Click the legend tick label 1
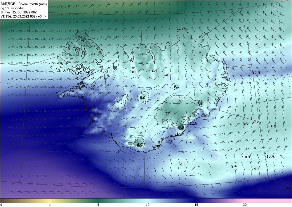This screenshot has height=207, width=292. pos(50,205)
